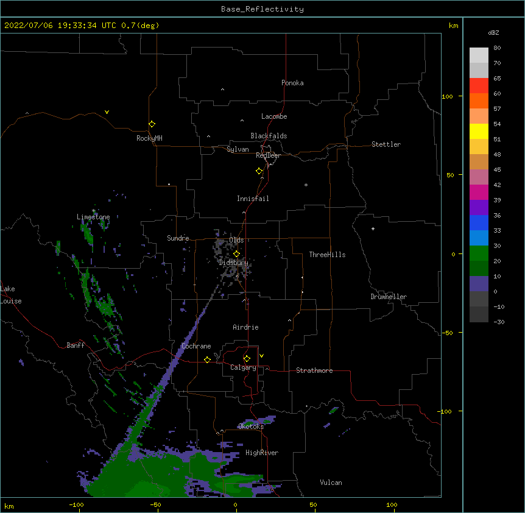Click the Strathmore city label
The height and width of the screenshot is (513, 525).
click(x=314, y=370)
